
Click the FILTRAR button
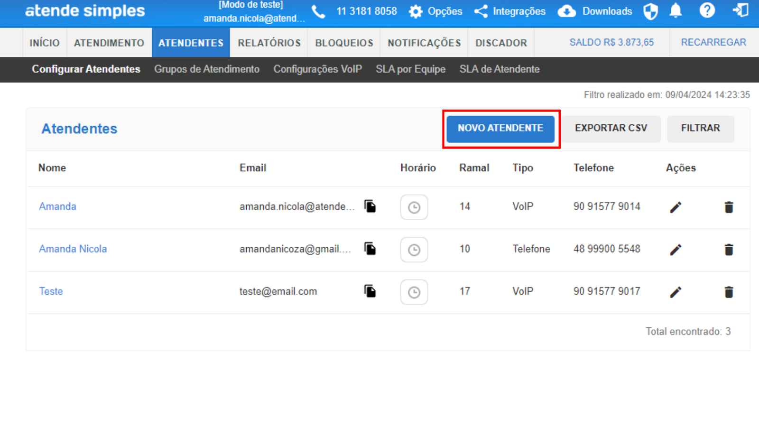(700, 129)
